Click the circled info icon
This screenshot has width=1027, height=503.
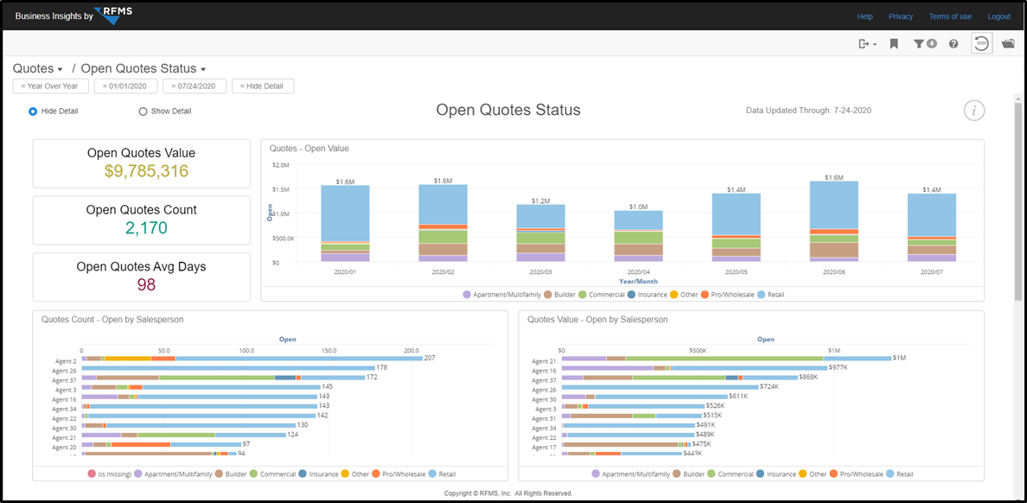click(974, 111)
